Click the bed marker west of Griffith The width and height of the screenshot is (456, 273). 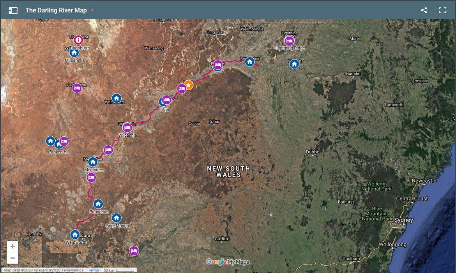(134, 251)
